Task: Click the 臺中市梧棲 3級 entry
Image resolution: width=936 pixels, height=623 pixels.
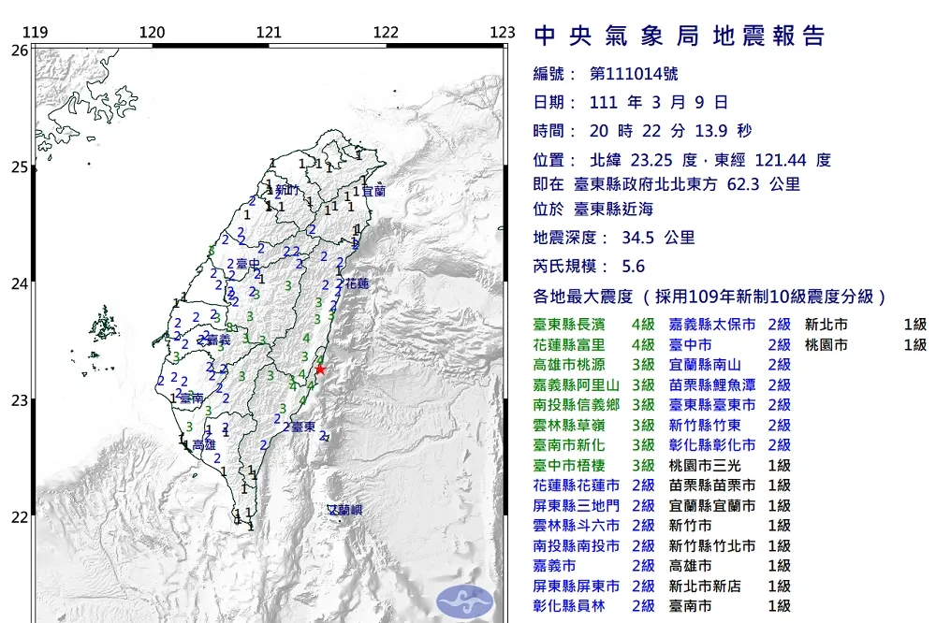Action: coord(594,466)
